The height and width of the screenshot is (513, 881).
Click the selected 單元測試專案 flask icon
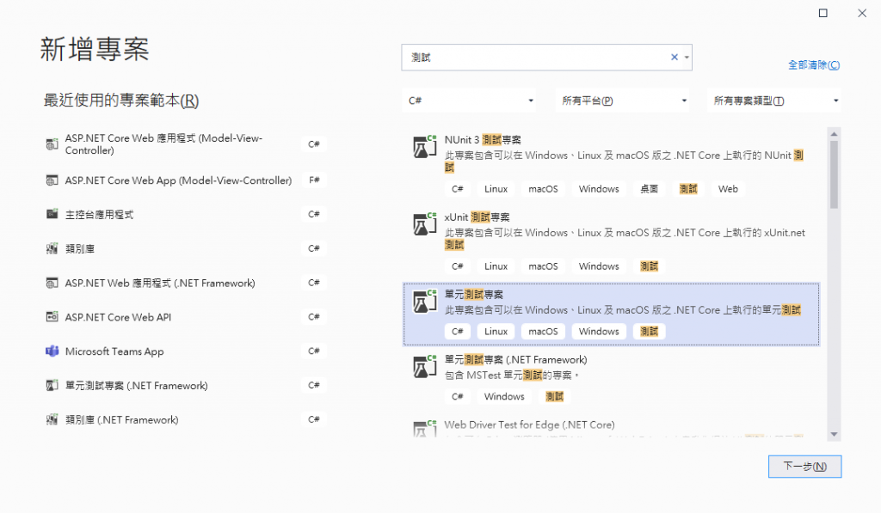coord(425,302)
